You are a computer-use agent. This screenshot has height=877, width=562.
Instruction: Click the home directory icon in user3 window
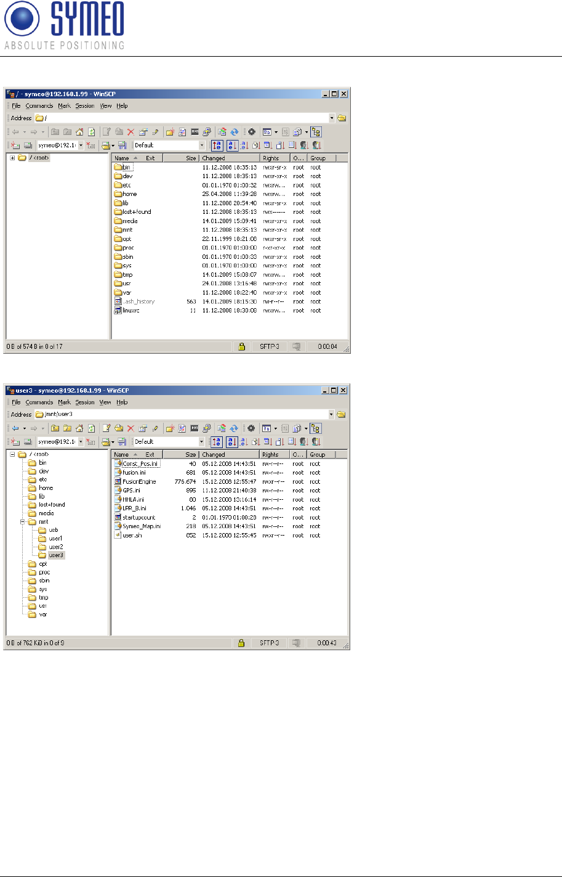pos(79,428)
